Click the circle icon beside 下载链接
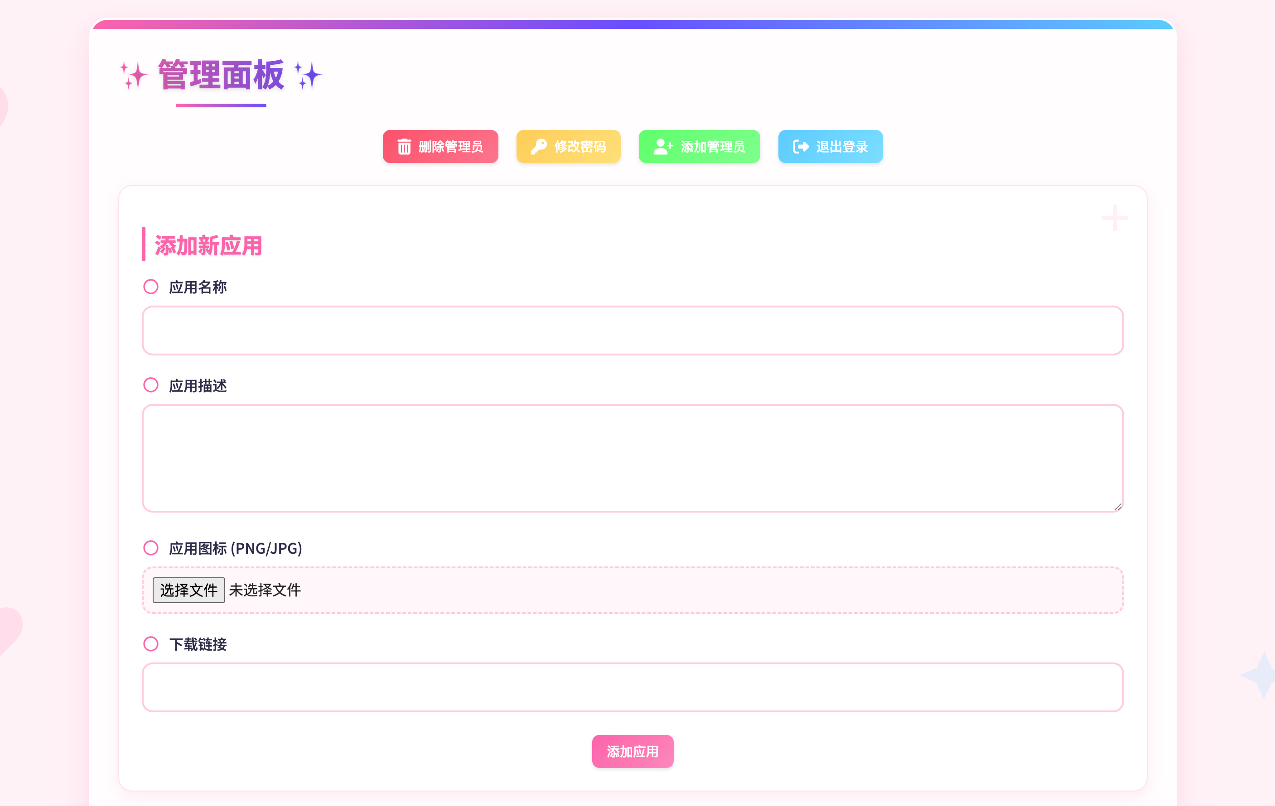The image size is (1275, 806). coord(151,643)
